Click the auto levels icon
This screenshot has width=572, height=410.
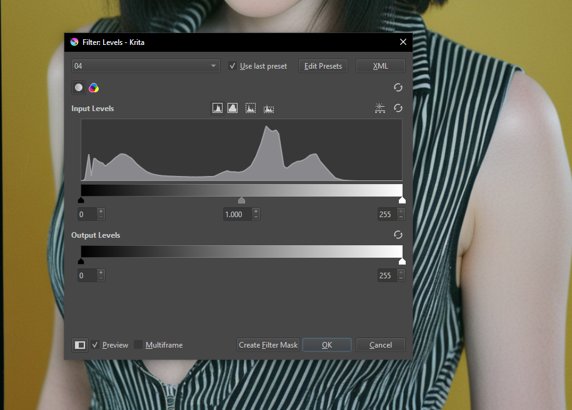tap(379, 108)
